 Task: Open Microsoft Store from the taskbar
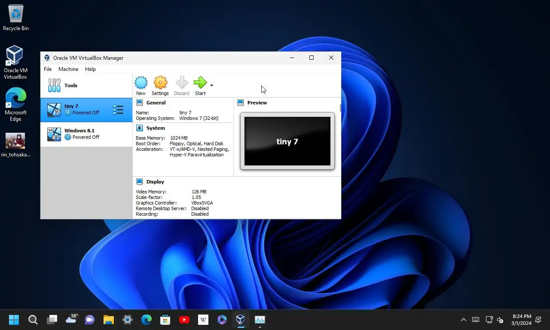(x=165, y=320)
